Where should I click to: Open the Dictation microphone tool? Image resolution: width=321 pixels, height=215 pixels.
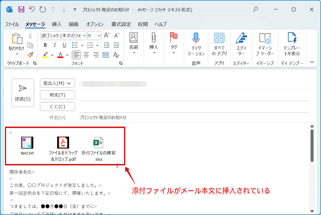click(x=196, y=38)
